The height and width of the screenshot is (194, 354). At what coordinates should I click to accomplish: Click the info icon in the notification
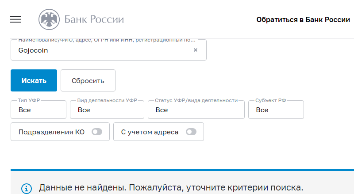pyautogui.click(x=27, y=188)
